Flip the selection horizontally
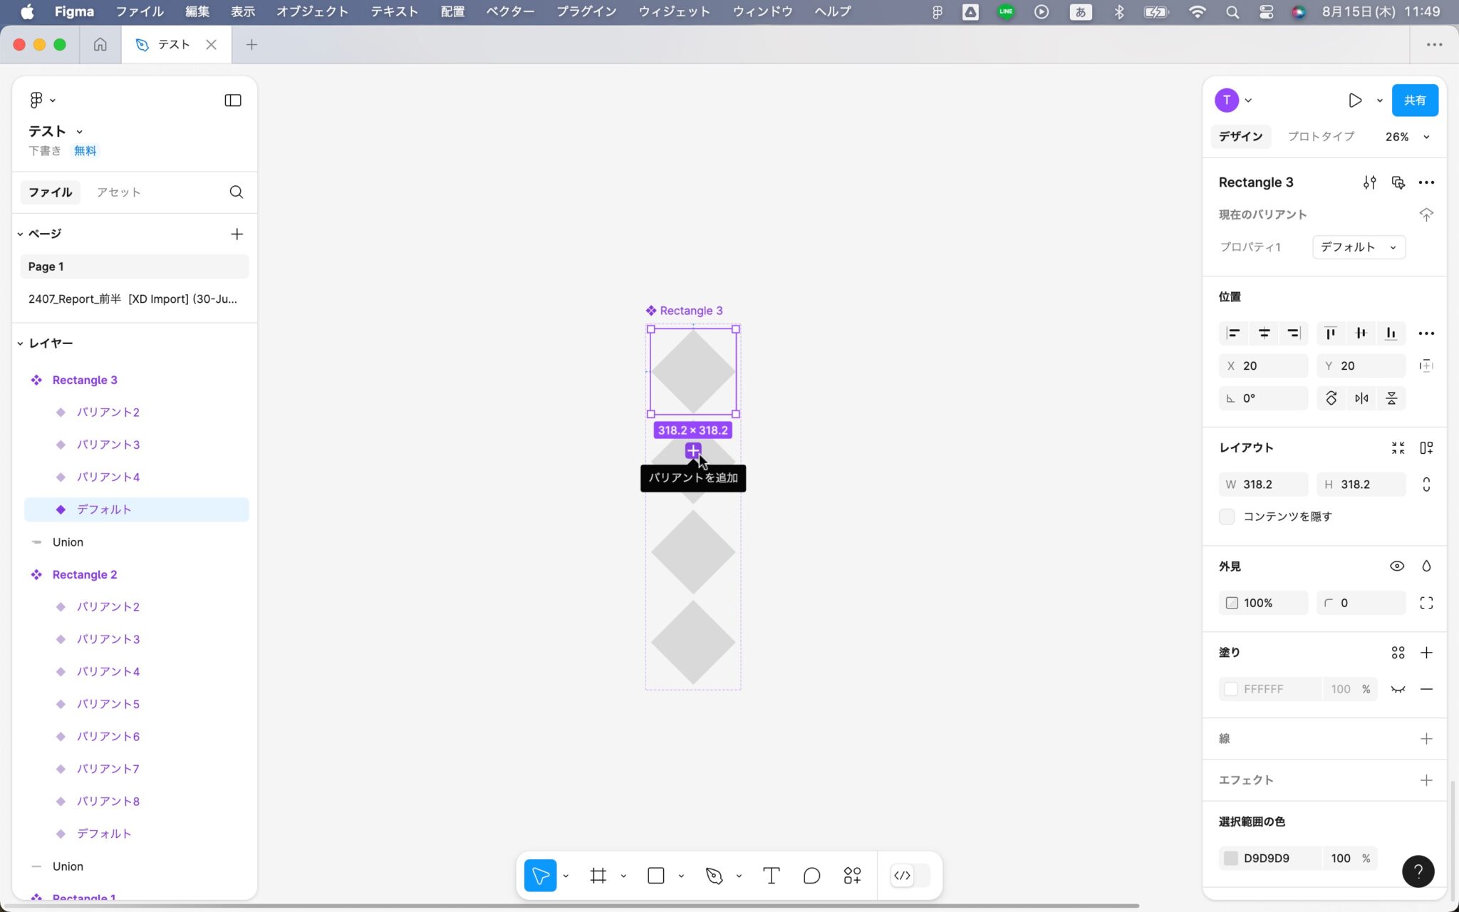 click(1361, 398)
